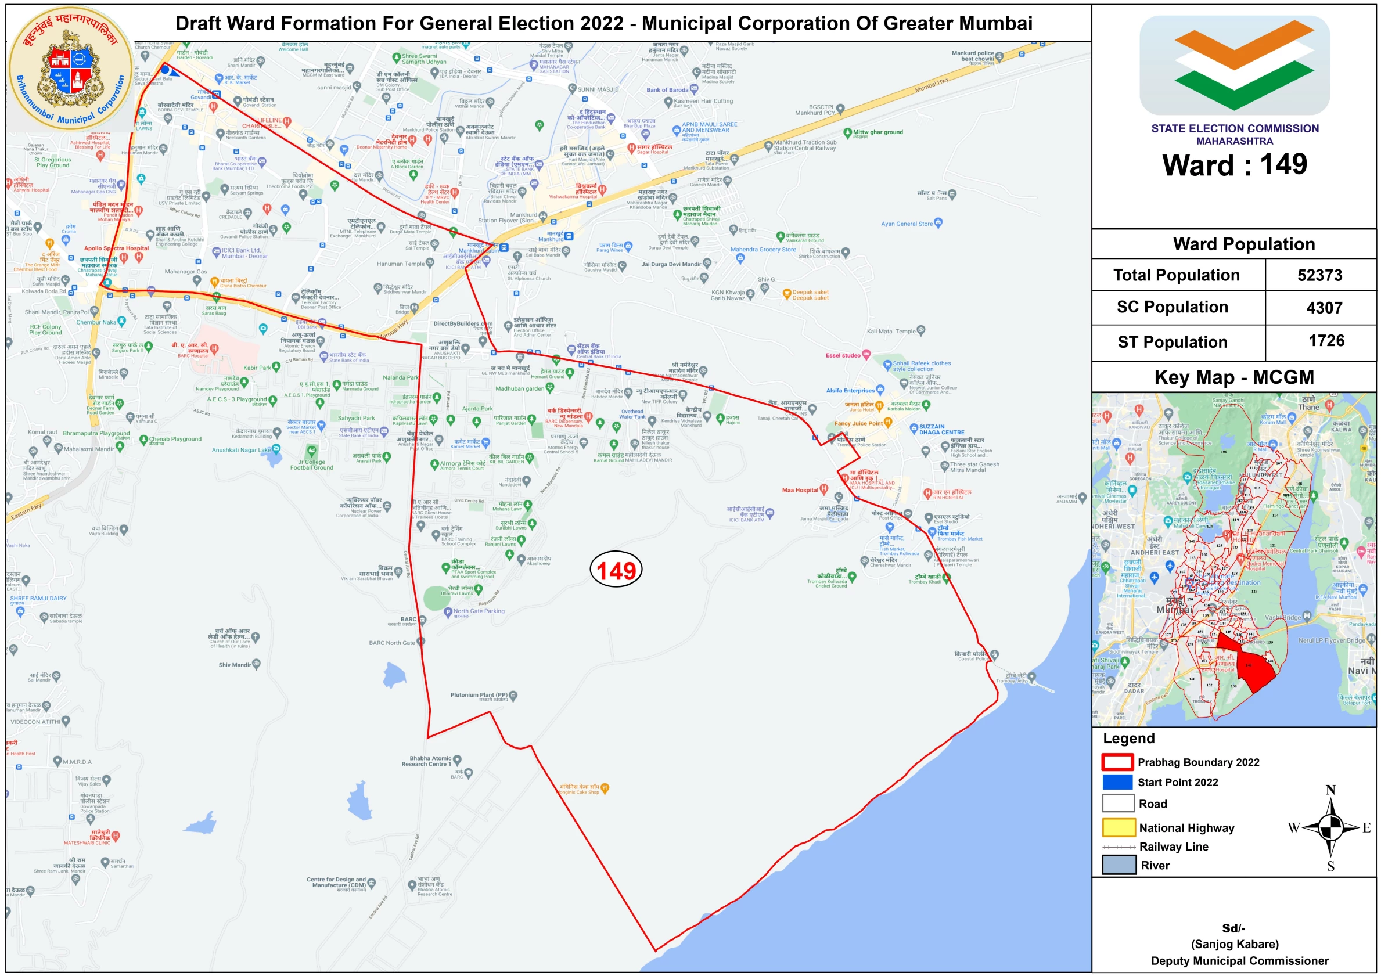1381x976 pixels.
Task: Click the Start Point 2022 blue swatch
Action: coord(1117,781)
